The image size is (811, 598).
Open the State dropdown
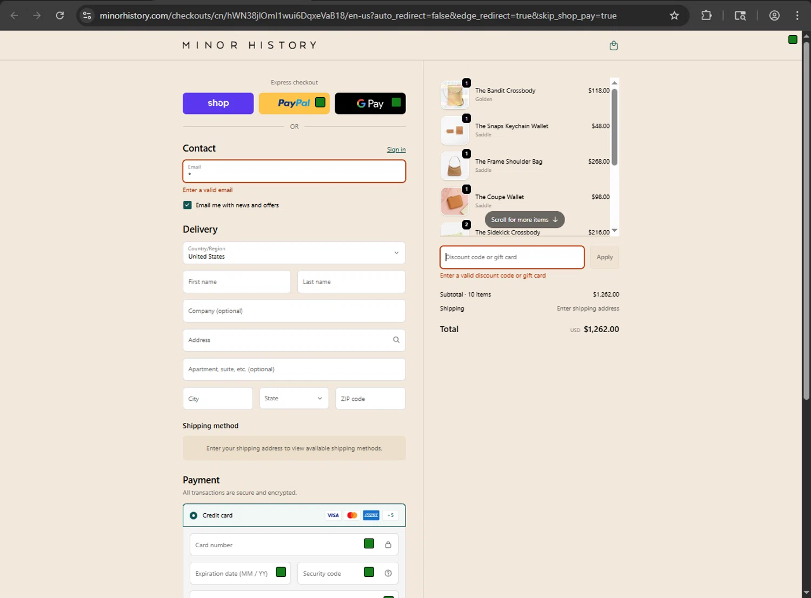tap(294, 398)
